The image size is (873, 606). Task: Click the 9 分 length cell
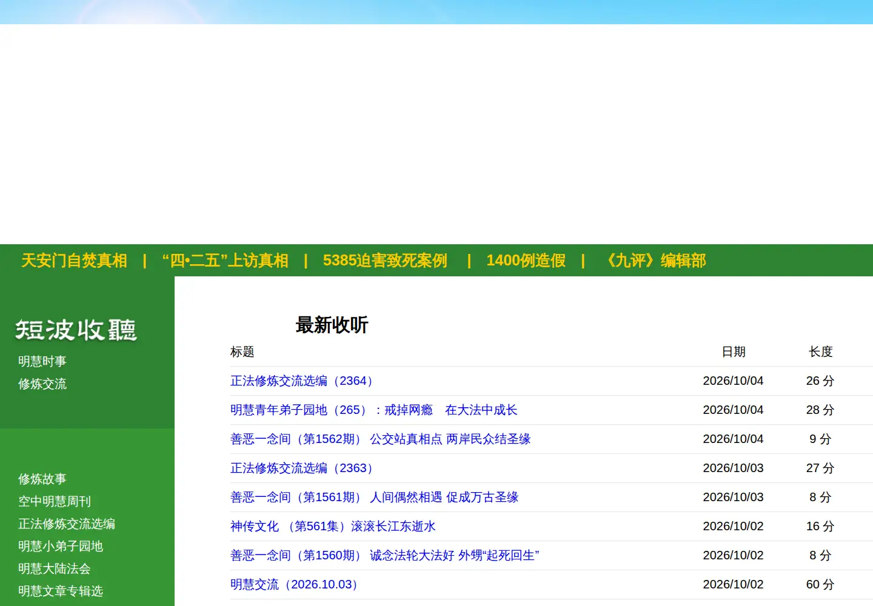[820, 439]
